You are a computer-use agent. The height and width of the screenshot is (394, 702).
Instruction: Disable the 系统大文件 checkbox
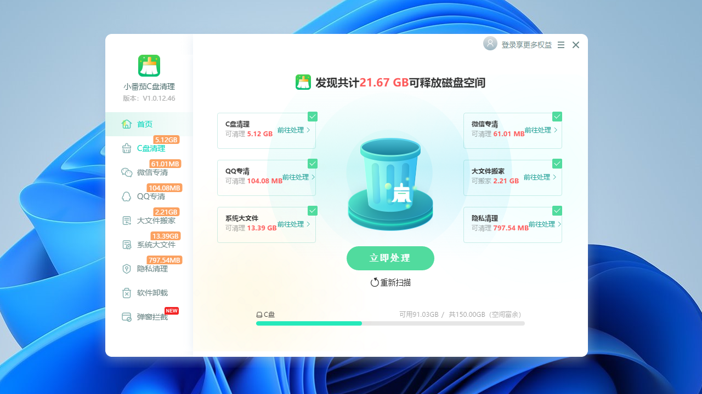tap(312, 211)
